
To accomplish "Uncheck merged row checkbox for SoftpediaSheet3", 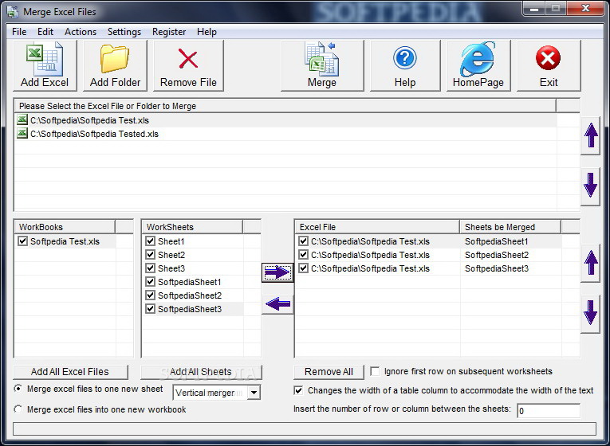I will (304, 268).
